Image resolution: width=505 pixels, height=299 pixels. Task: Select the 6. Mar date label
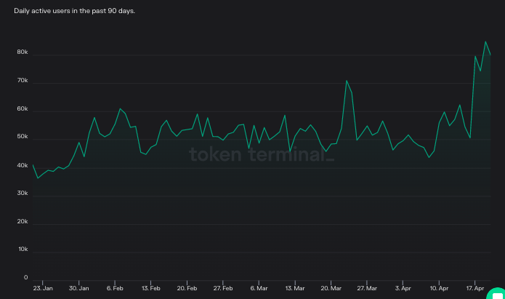click(x=259, y=288)
